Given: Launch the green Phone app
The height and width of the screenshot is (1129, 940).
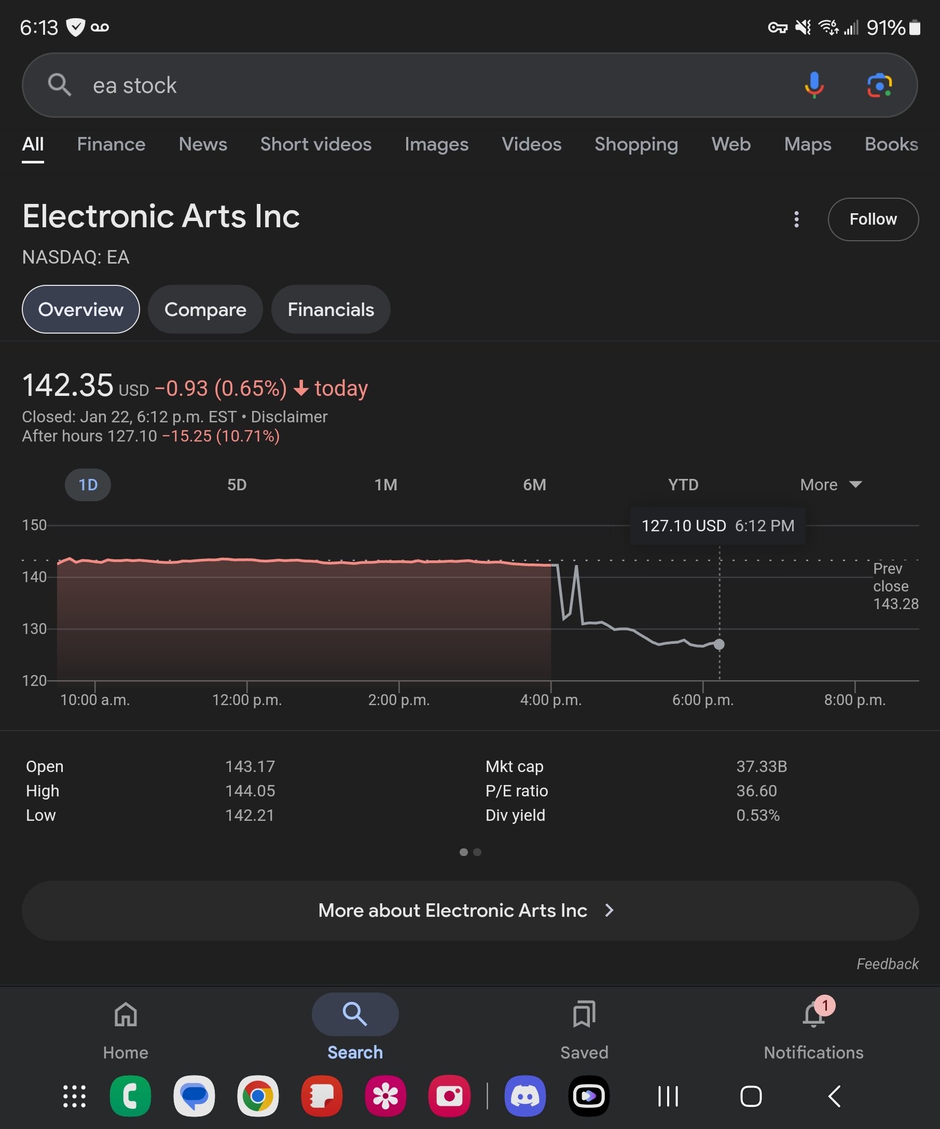Looking at the screenshot, I should click(131, 1096).
